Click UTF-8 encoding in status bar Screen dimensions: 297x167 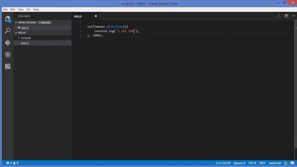(x=252, y=163)
